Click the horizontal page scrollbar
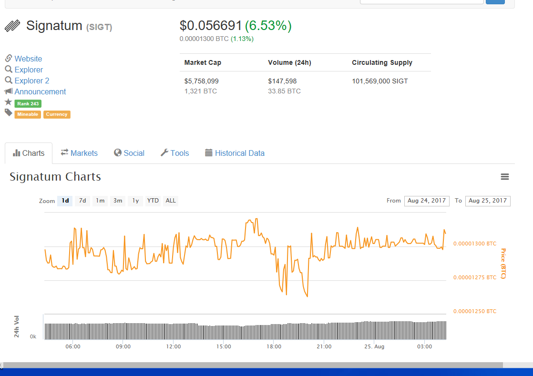This screenshot has width=533, height=376. (253, 365)
